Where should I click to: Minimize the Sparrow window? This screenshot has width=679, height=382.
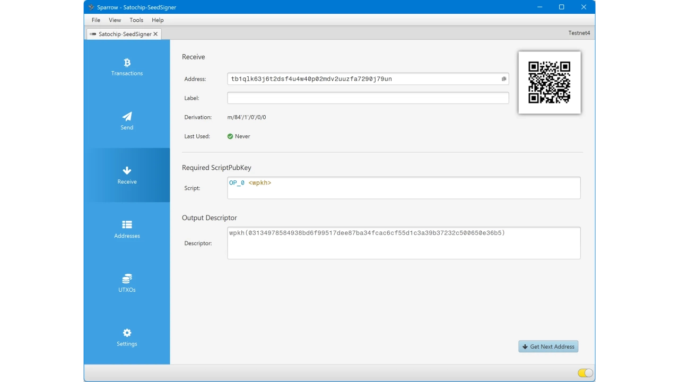coord(539,7)
